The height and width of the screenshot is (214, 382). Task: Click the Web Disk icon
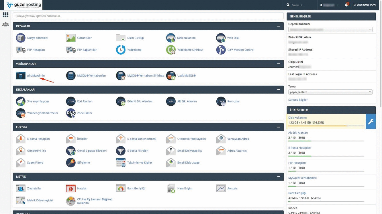[x=221, y=38]
